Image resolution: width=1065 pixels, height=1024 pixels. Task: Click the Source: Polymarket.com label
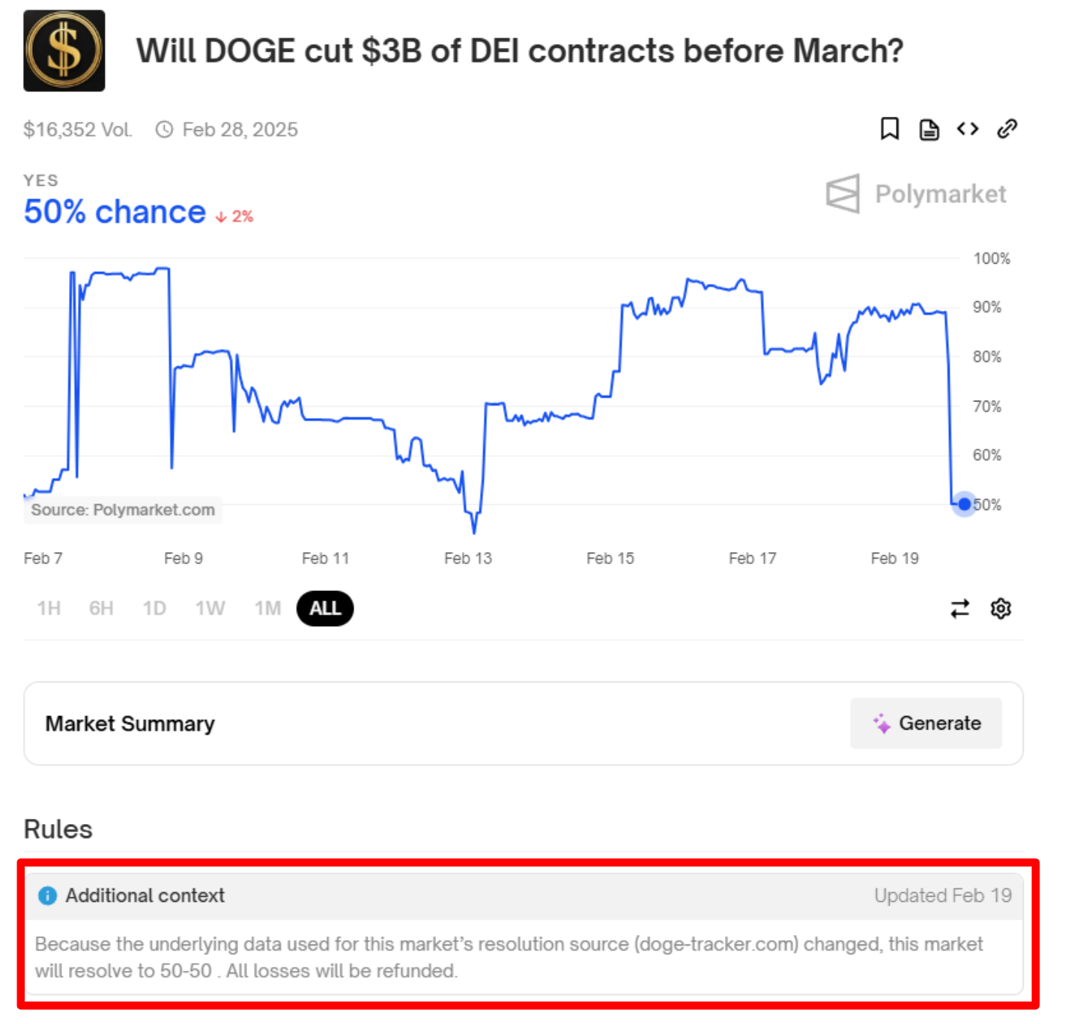(x=123, y=510)
